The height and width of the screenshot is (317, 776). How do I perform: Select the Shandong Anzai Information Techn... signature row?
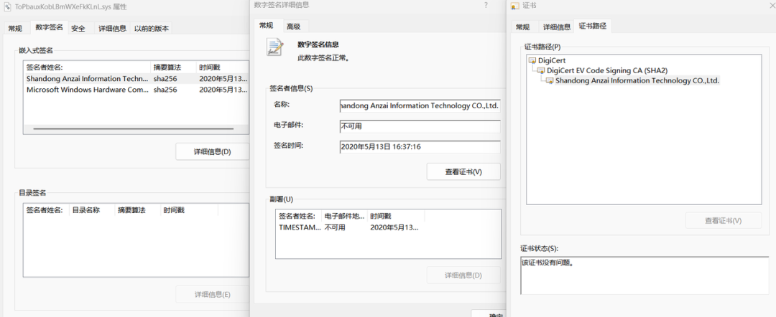pos(136,78)
